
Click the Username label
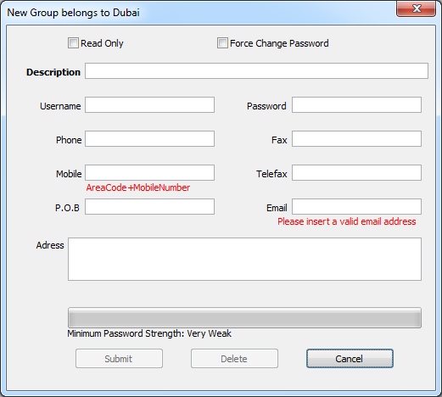(x=60, y=106)
